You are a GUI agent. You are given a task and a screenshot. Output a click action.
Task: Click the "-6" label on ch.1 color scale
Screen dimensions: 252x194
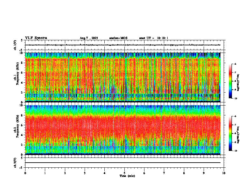235,64
